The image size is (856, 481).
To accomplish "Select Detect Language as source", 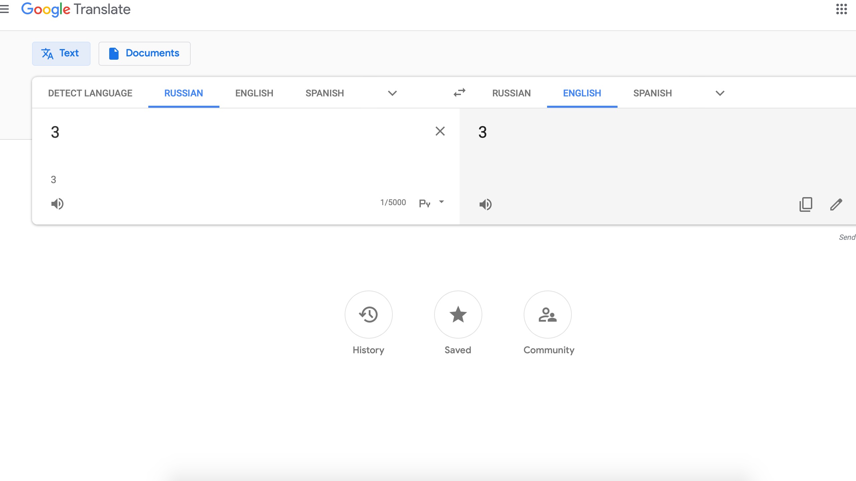I will [90, 93].
